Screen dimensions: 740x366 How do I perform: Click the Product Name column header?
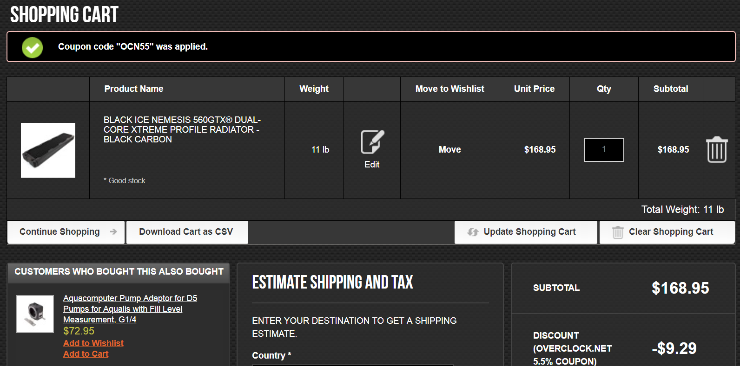pyautogui.click(x=133, y=89)
